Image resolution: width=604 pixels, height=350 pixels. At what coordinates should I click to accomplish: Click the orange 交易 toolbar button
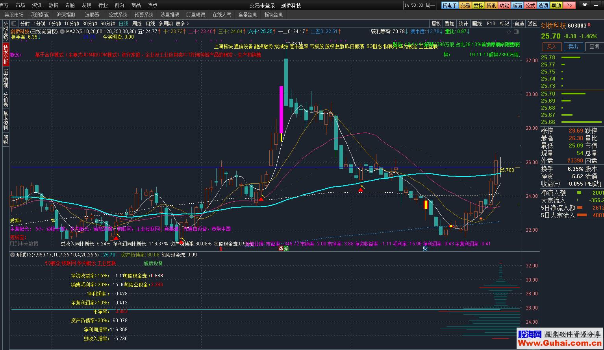[x=465, y=6]
